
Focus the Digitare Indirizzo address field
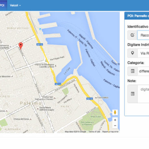pyautogui.click(x=143, y=53)
